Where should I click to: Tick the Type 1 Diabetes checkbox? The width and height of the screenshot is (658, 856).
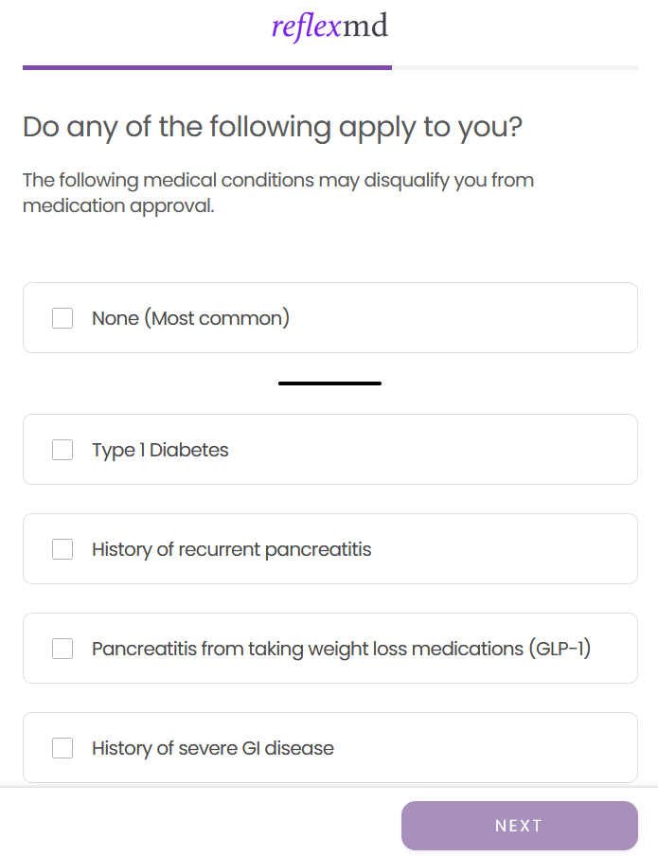click(x=62, y=450)
